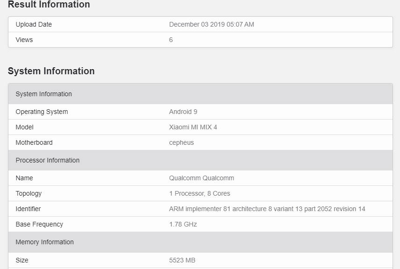Click the Operating System label
Image resolution: width=400 pixels, height=269 pixels.
click(42, 112)
